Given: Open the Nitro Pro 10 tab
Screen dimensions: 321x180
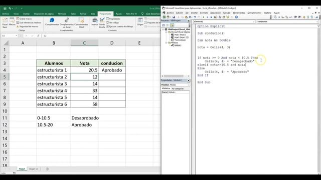Looking at the screenshot, I should pyautogui.click(x=131, y=14).
